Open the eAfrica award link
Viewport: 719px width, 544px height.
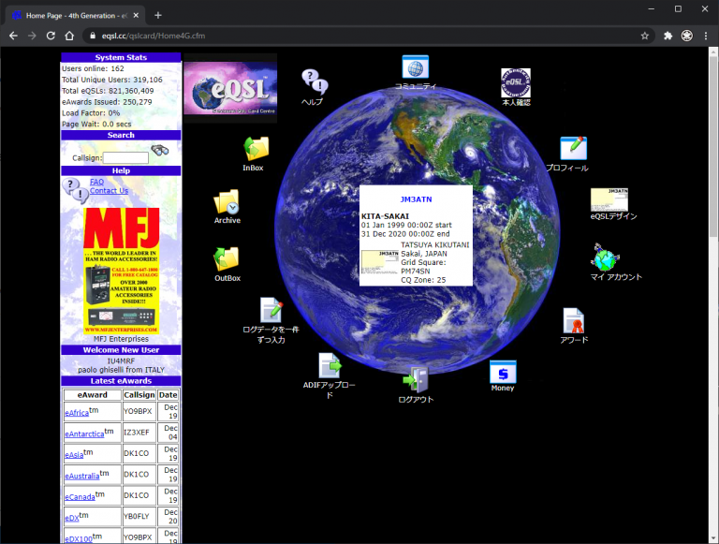pyautogui.click(x=78, y=413)
